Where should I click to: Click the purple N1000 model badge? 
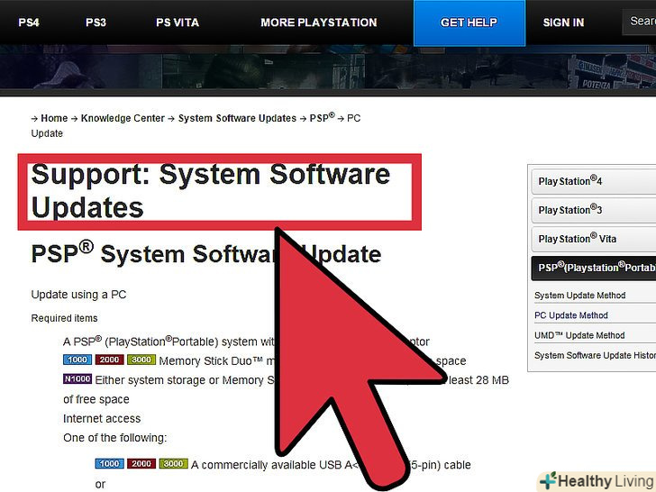click(x=77, y=379)
